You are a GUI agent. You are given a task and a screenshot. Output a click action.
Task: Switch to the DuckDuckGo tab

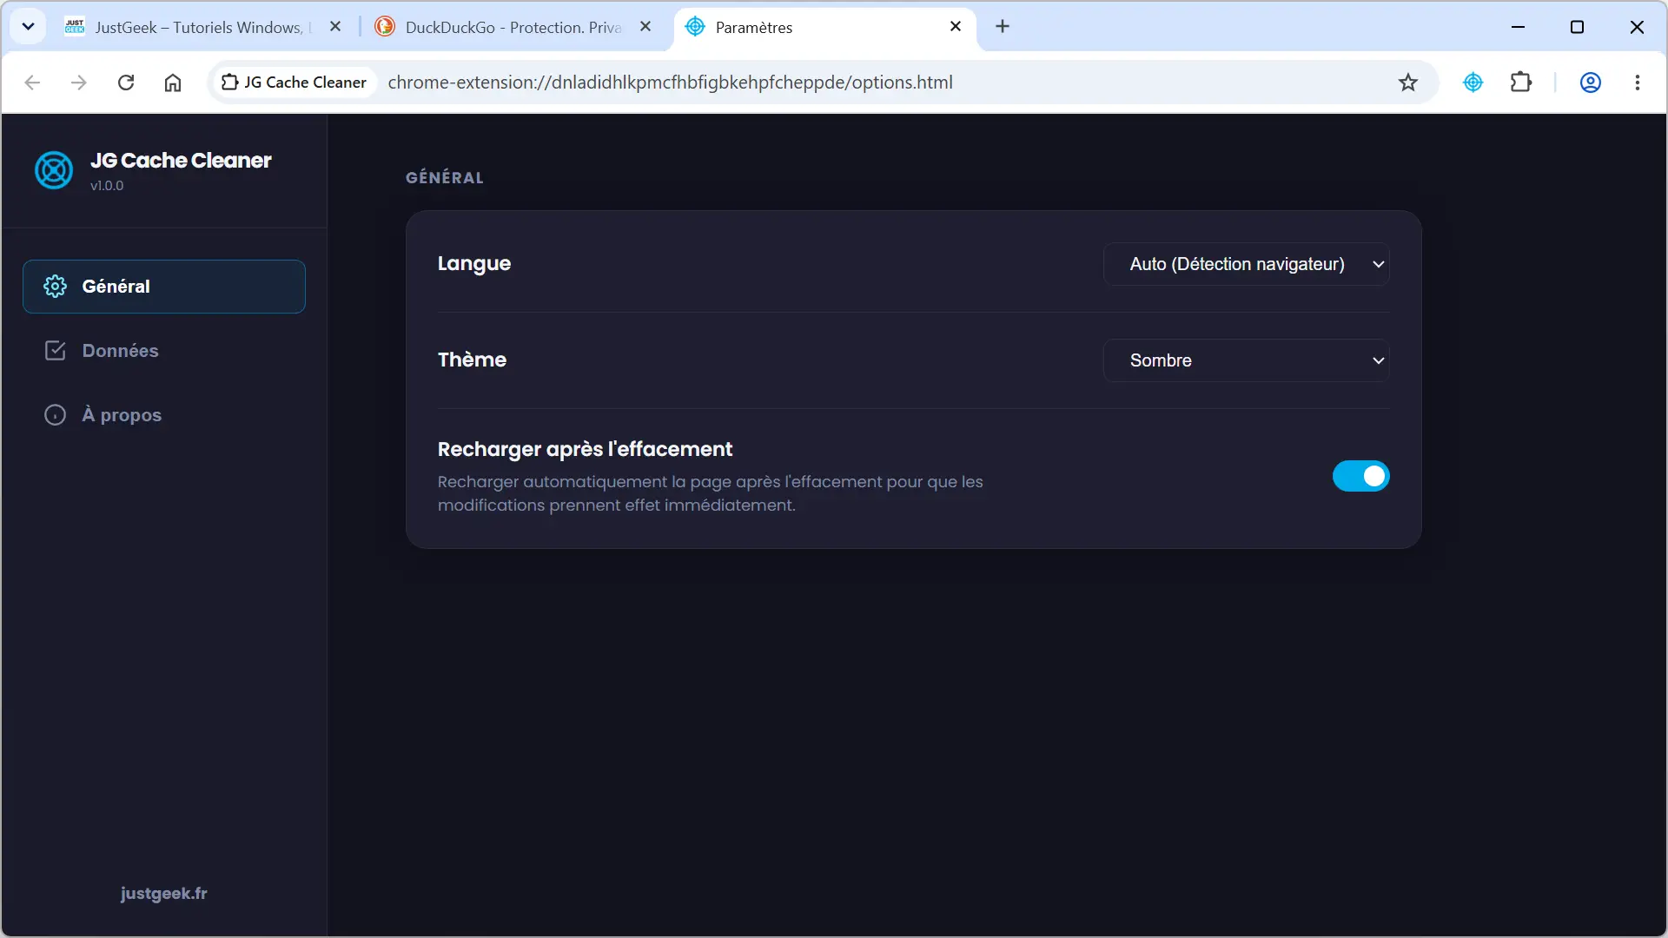(513, 27)
